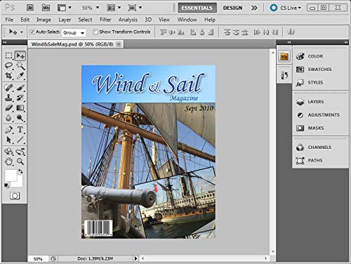This screenshot has height=264, width=351.
Task: Open the Filter menu
Action: point(105,20)
